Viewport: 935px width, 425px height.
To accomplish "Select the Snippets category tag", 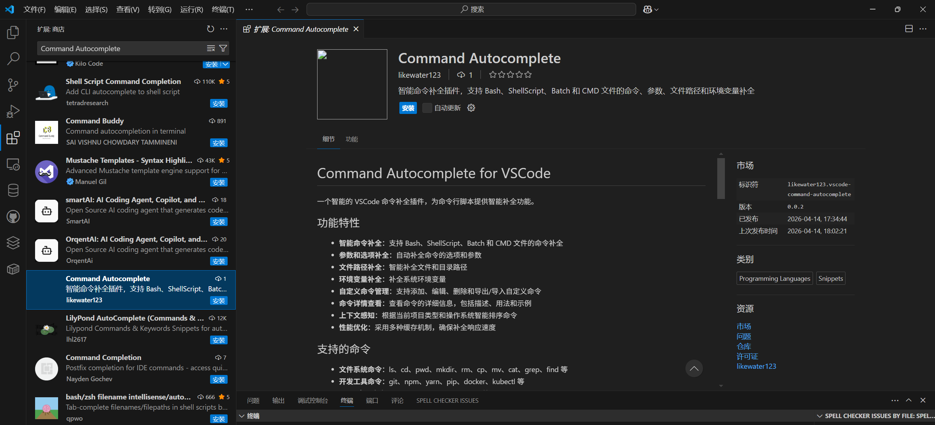I will (x=831, y=278).
